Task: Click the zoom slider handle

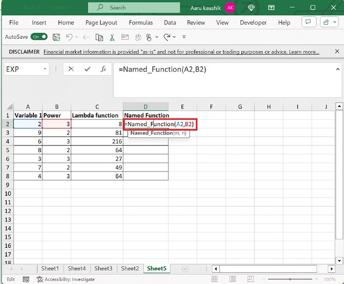Action: [290, 279]
